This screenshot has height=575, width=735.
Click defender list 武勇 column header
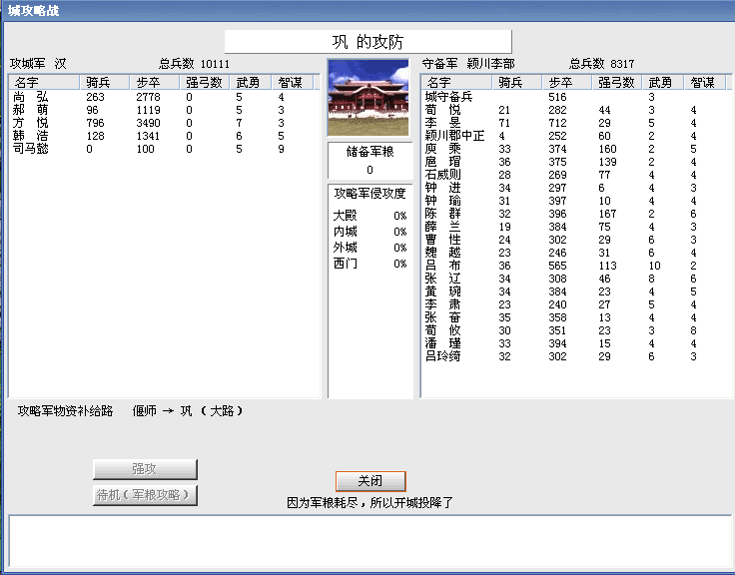click(x=663, y=82)
